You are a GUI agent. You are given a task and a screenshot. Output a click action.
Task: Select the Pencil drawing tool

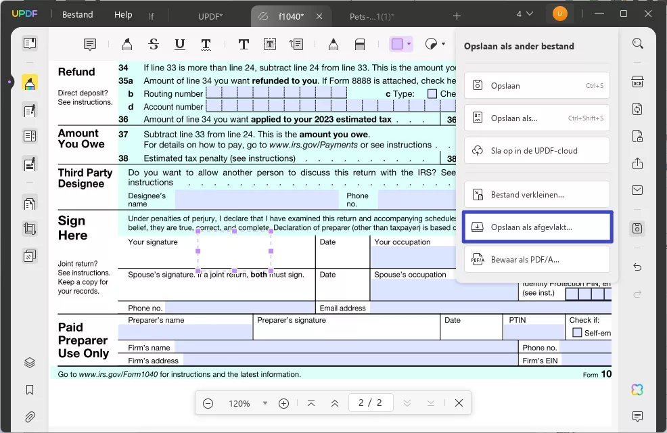click(x=333, y=44)
